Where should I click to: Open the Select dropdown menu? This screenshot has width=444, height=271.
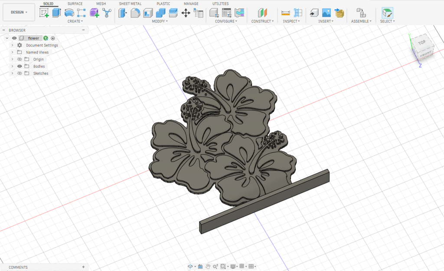[387, 21]
